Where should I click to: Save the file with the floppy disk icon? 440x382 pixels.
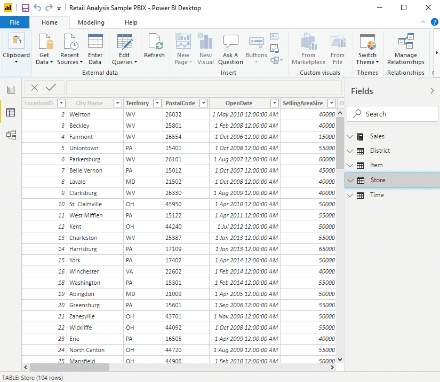pos(26,8)
